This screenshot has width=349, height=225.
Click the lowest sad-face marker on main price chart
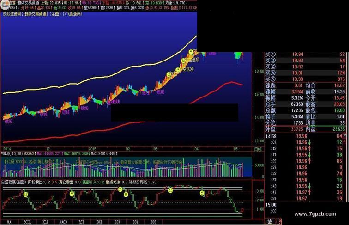(x=168, y=75)
